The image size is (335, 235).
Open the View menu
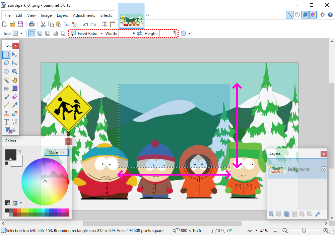tap(31, 15)
